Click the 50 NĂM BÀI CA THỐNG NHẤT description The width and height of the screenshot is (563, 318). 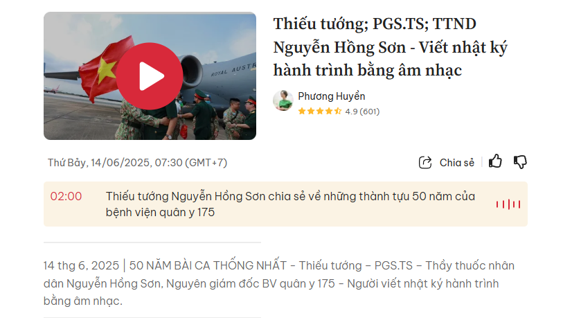coord(279,283)
